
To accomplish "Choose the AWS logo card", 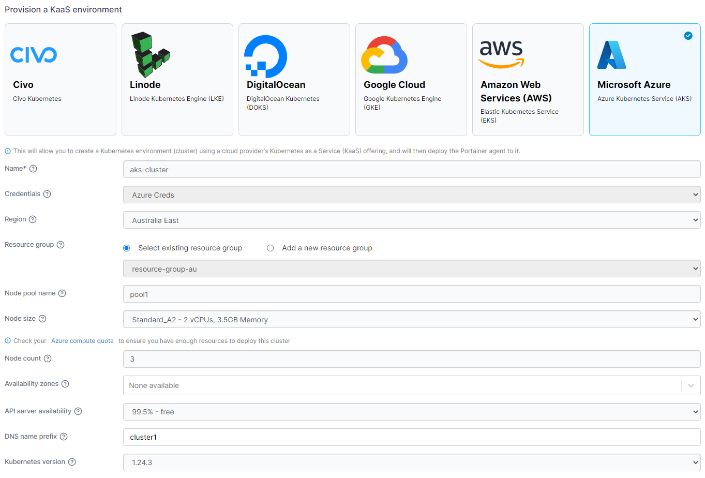I will [x=528, y=80].
